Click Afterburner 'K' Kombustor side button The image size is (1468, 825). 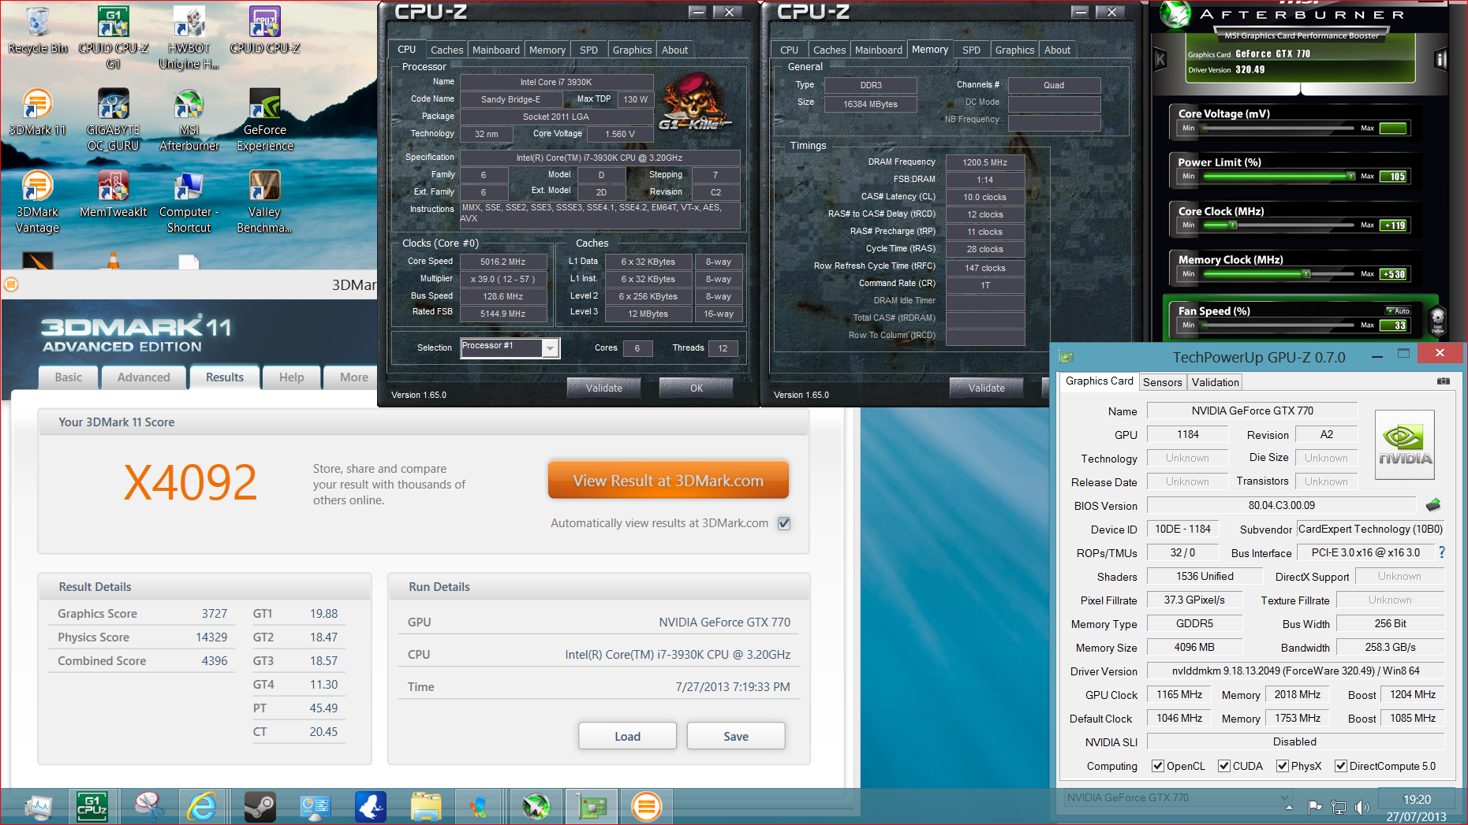pos(1160,59)
